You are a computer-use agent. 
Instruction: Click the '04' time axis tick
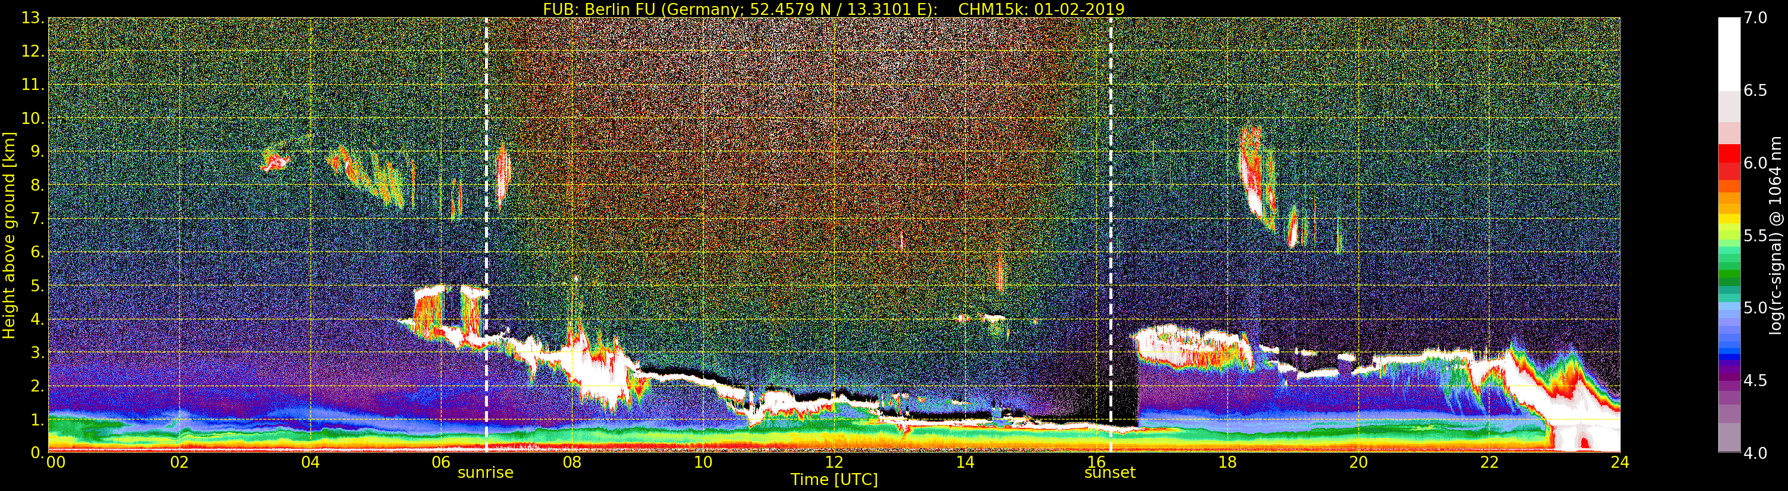click(310, 462)
